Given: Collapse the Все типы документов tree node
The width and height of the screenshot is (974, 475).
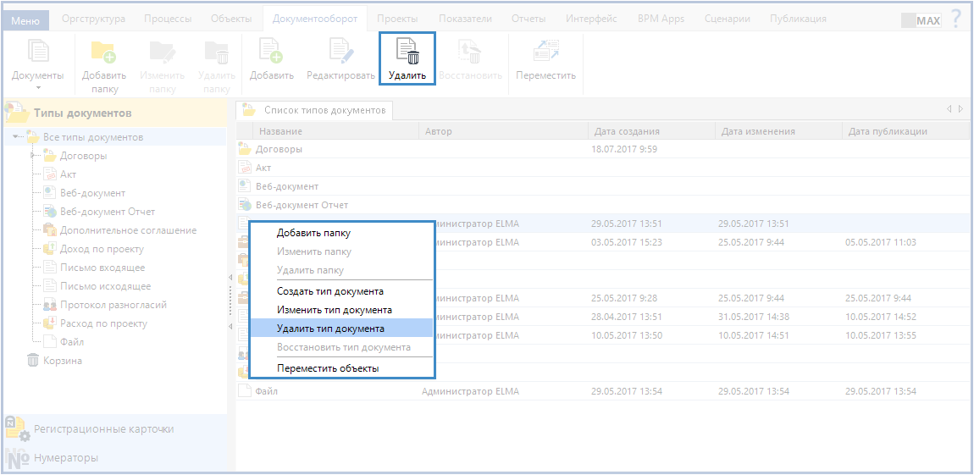Looking at the screenshot, I should pos(18,137).
